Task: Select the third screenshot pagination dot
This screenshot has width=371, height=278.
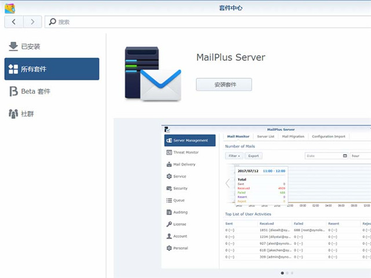Action: tap(292, 273)
